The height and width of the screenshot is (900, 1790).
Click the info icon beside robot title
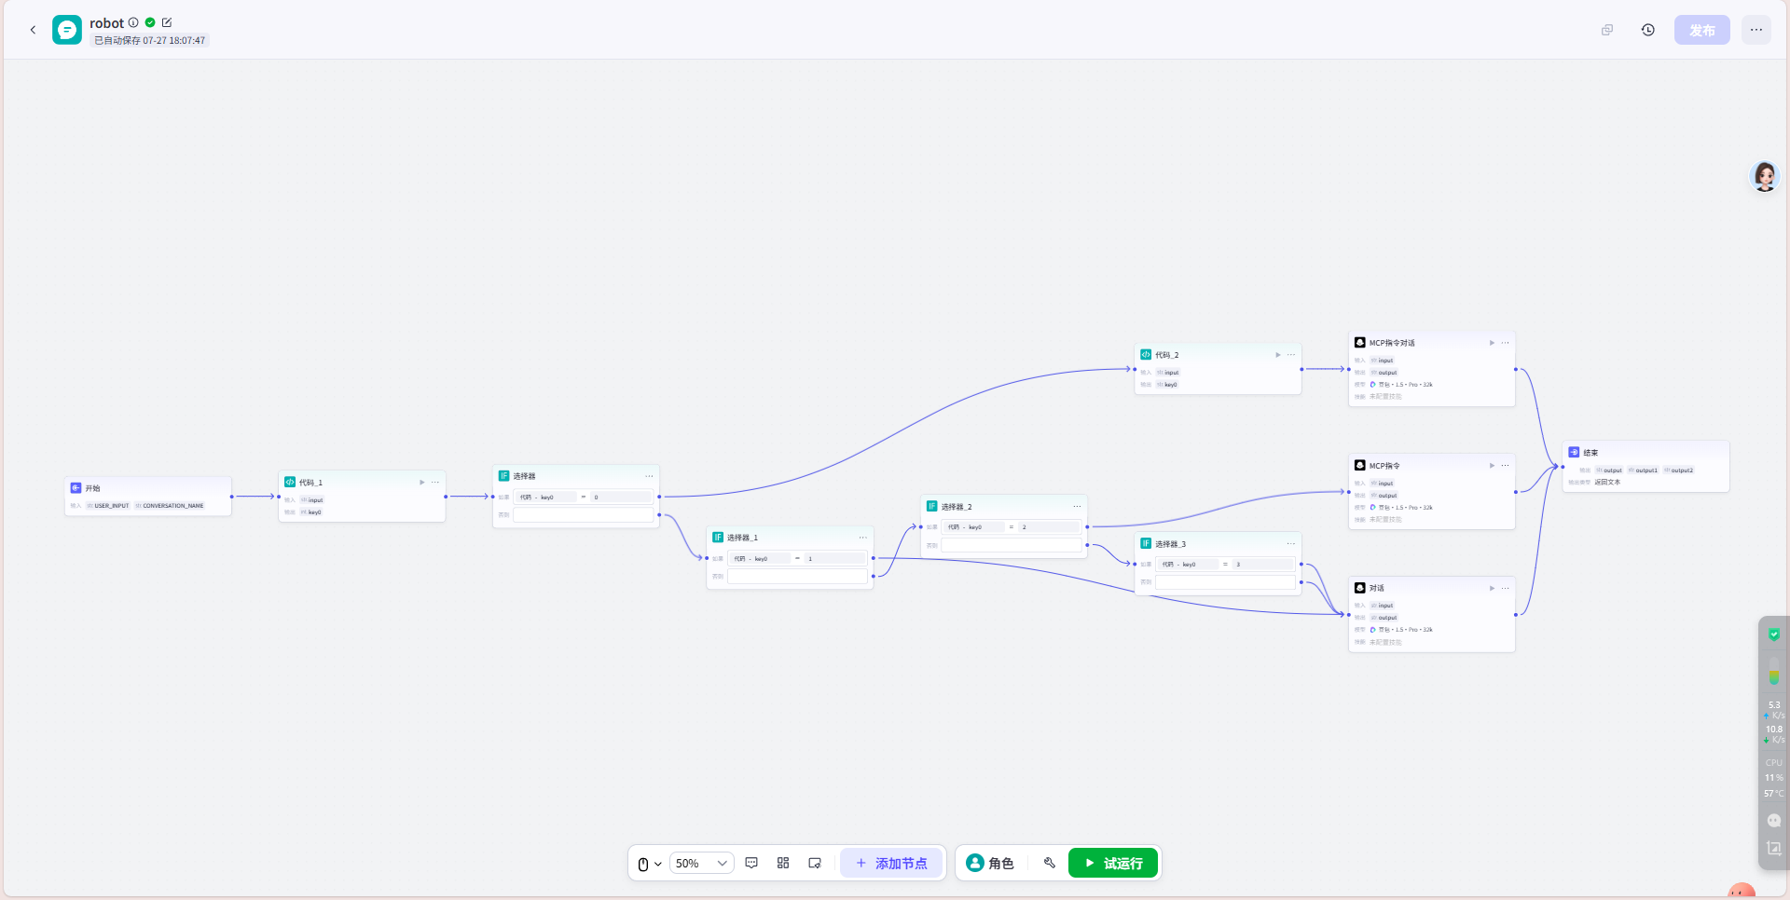(133, 22)
